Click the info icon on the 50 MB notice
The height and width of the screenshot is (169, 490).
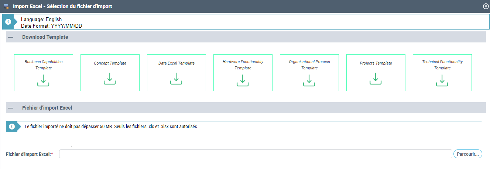click(12, 127)
